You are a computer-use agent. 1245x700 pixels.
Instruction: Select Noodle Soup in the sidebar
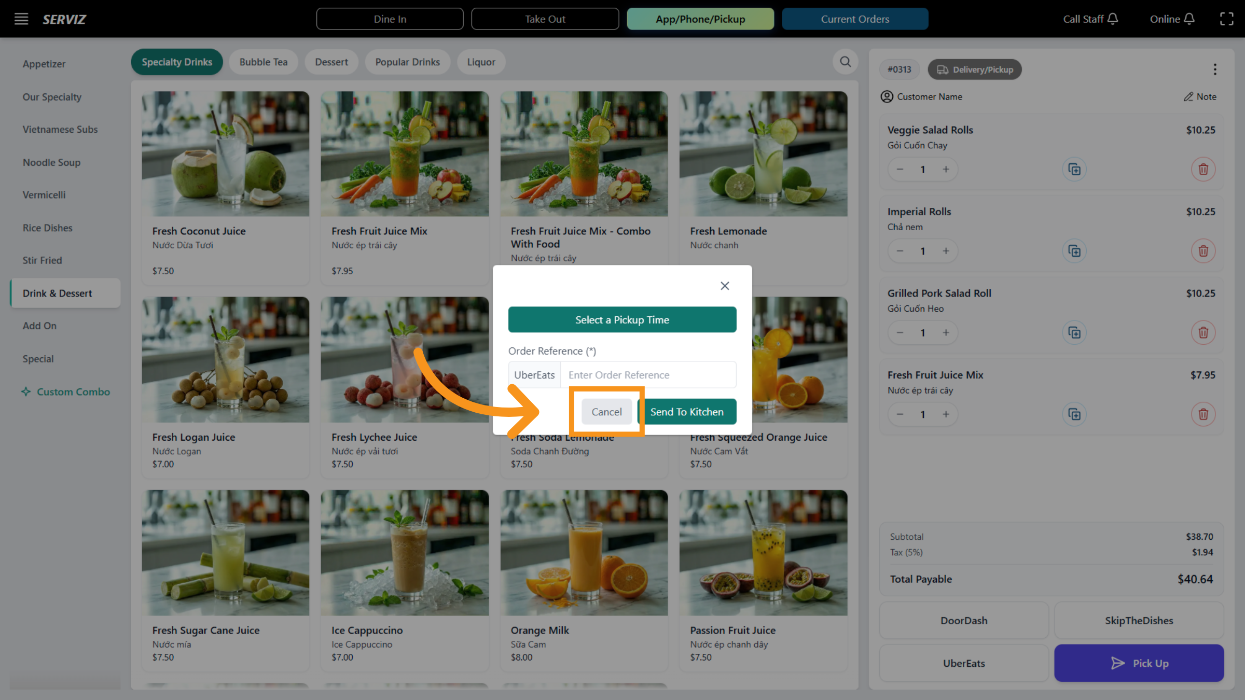point(51,162)
